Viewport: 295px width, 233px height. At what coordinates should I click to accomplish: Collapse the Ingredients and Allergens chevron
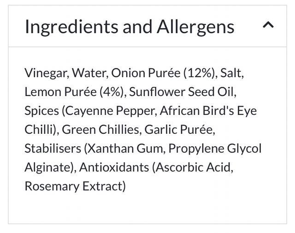coord(268,26)
